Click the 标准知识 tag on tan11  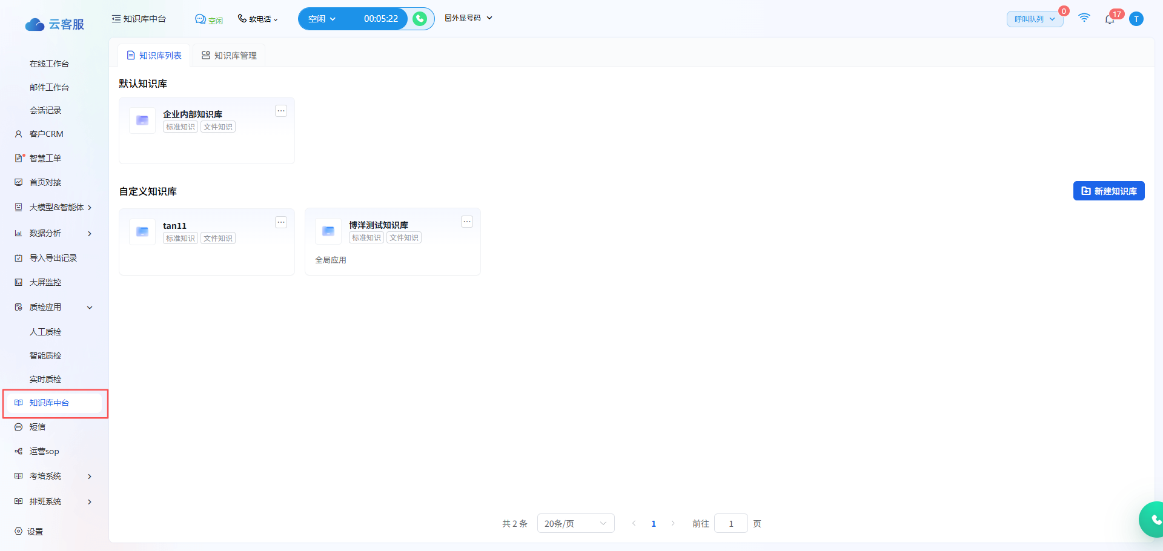coord(181,239)
